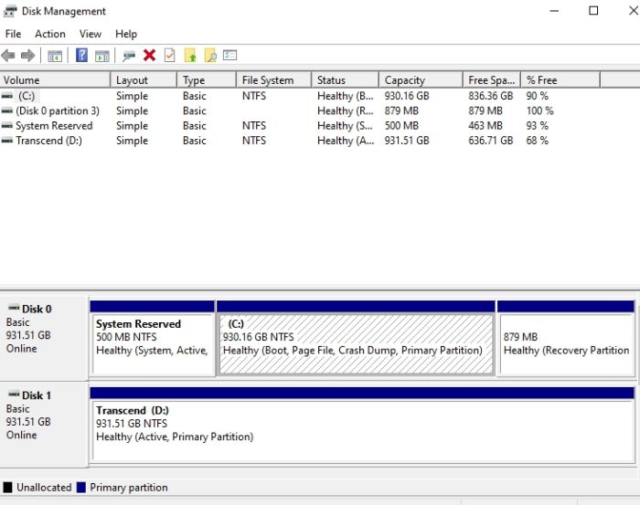Screen dimensions: 640x505
Task: Click the Connect/Refresh disk toolbar icon
Action: pos(129,56)
